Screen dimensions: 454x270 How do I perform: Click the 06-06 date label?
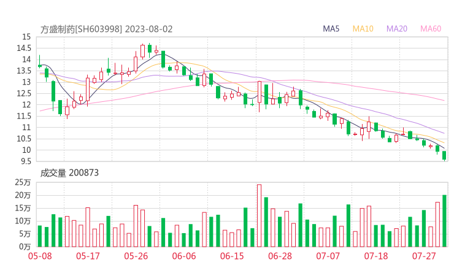click(184, 256)
